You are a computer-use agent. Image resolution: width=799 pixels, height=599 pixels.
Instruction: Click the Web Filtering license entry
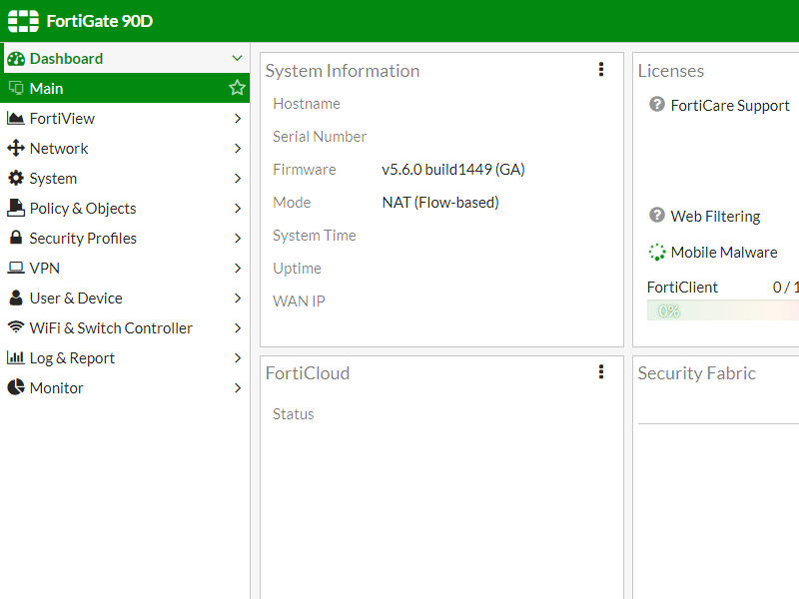(x=715, y=216)
